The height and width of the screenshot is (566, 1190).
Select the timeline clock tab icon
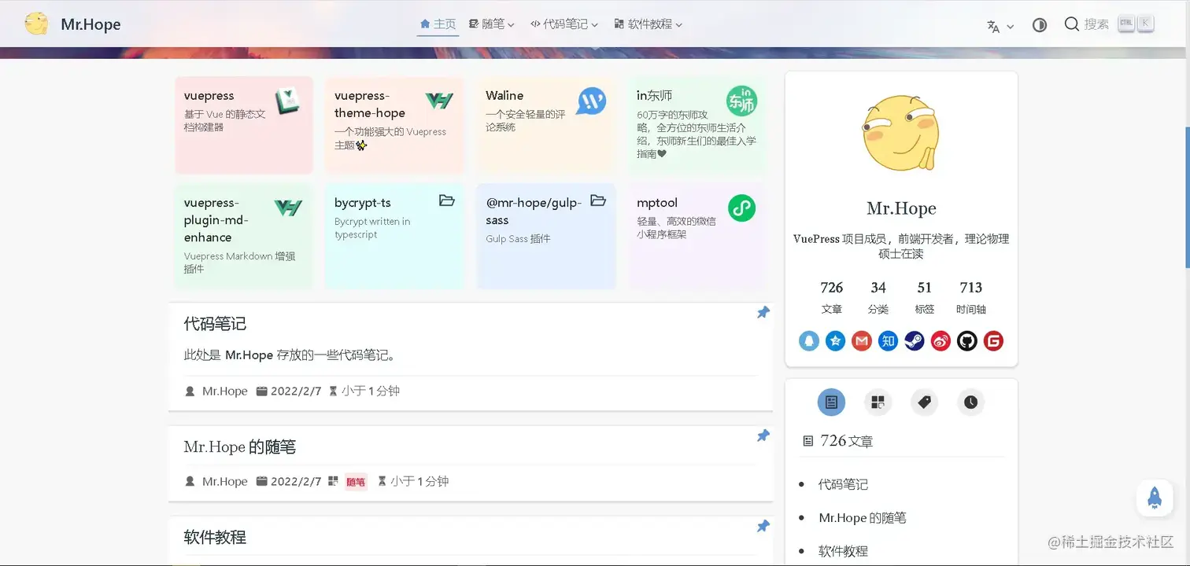click(x=971, y=402)
